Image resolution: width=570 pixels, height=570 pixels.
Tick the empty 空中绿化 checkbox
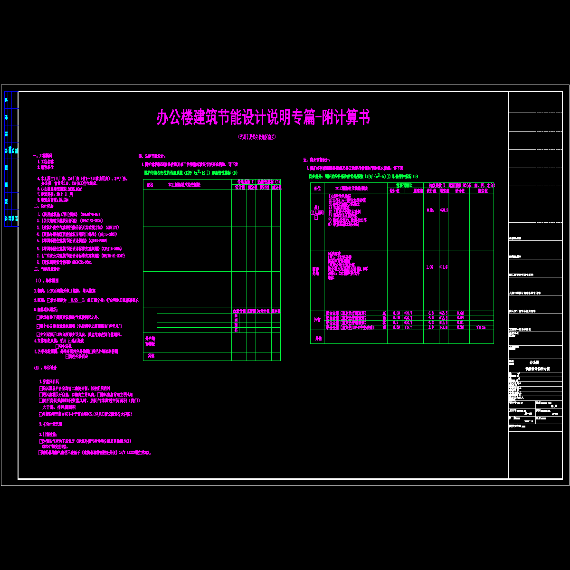[x=57, y=346]
